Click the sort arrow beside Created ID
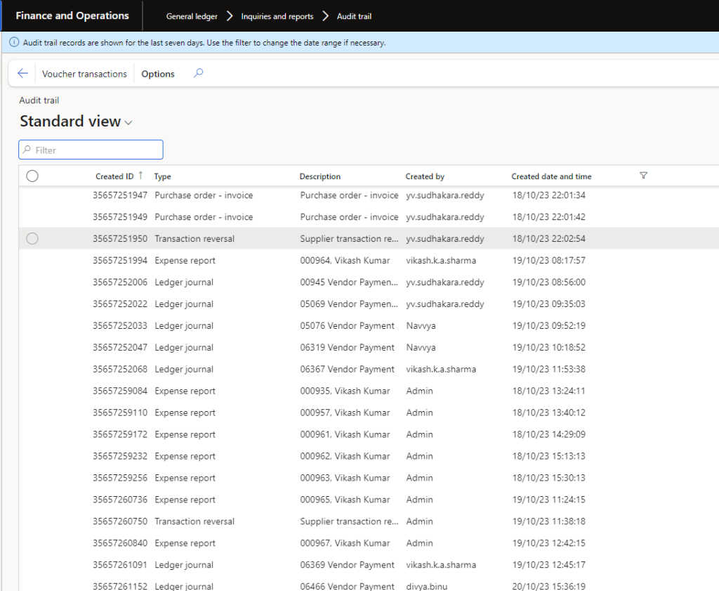The image size is (719, 591). tap(140, 176)
